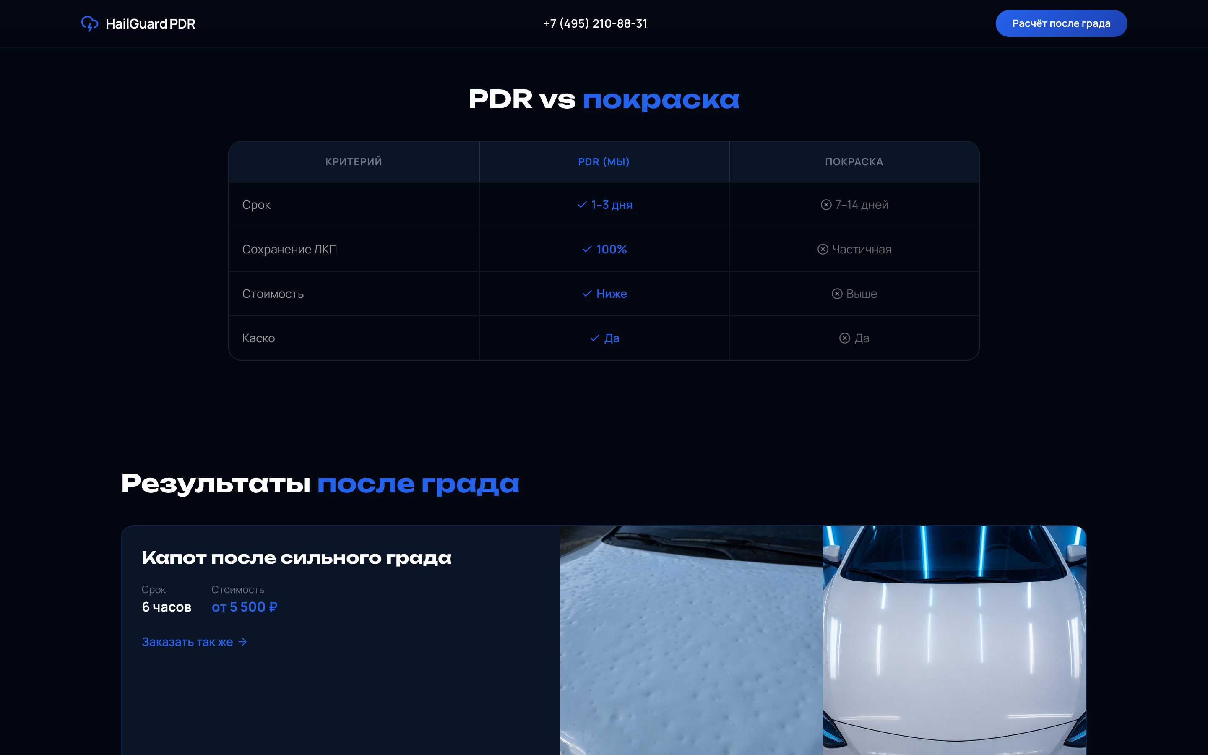Click the '7–14 дней' value
The height and width of the screenshot is (755, 1208).
[862, 205]
